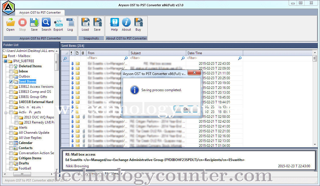The height and width of the screenshot is (186, 320).
Task: Click the email list scroll up arrow
Action: tap(315, 53)
